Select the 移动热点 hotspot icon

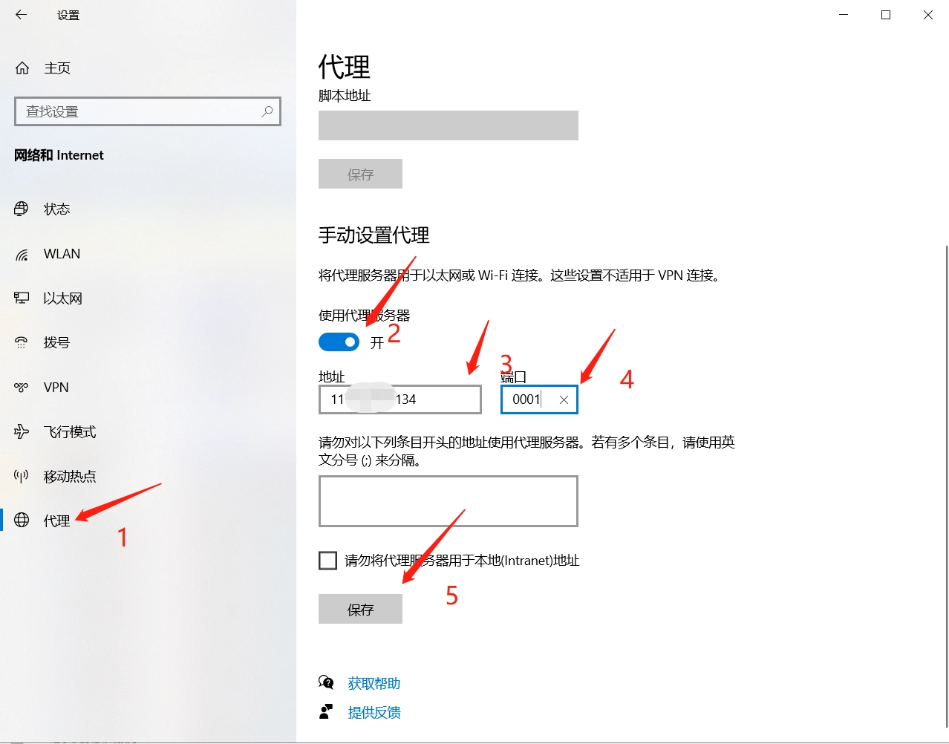[x=22, y=476]
